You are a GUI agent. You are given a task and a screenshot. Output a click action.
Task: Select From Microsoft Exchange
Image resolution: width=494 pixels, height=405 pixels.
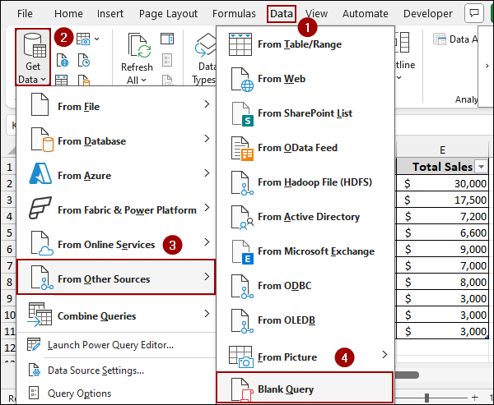click(x=305, y=251)
